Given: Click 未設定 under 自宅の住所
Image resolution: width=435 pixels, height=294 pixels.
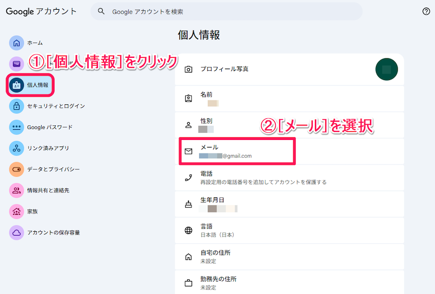Looking at the screenshot, I should click(208, 261).
